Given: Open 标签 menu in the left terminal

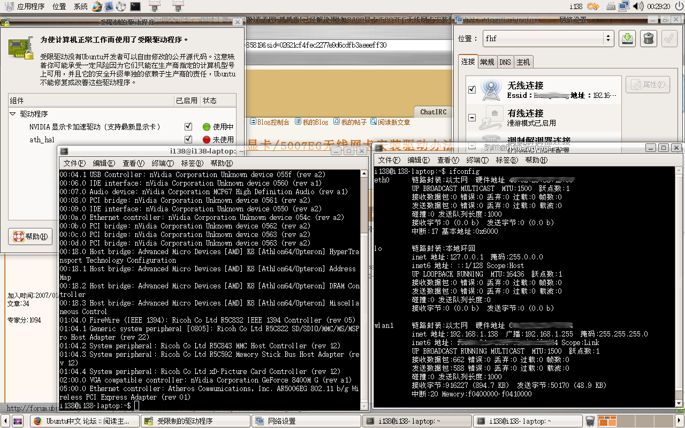Looking at the screenshot, I should [192, 163].
